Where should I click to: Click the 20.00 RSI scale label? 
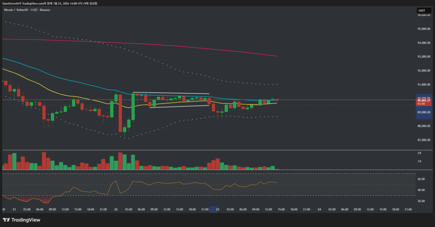click(x=421, y=201)
